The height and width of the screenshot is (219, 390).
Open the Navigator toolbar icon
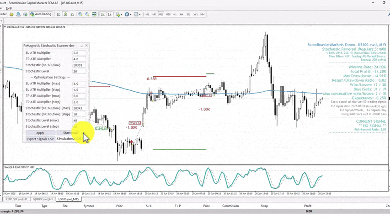tap(18, 15)
